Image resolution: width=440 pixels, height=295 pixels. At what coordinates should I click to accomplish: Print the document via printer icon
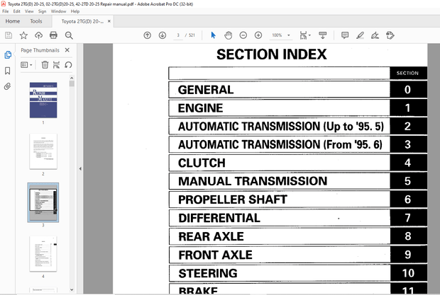point(53,35)
